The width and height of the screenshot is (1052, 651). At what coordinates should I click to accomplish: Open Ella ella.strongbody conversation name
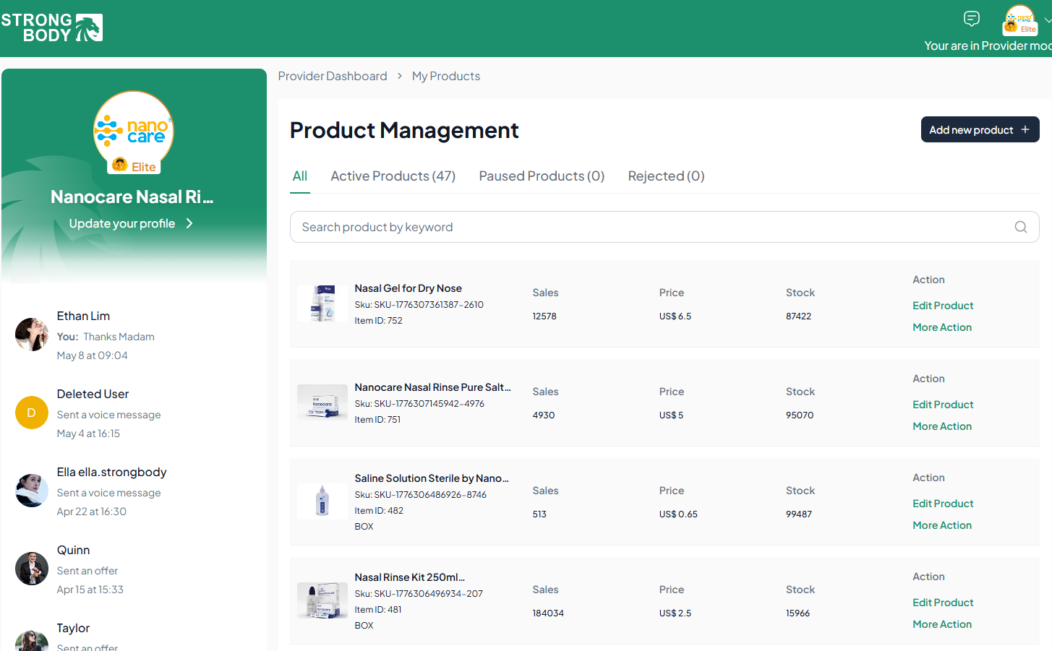click(x=111, y=472)
